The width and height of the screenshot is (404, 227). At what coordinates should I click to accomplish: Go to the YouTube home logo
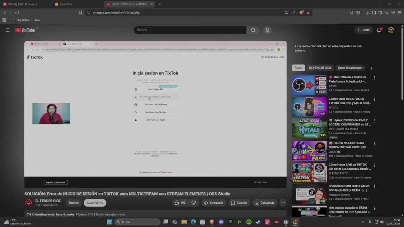tap(25, 30)
